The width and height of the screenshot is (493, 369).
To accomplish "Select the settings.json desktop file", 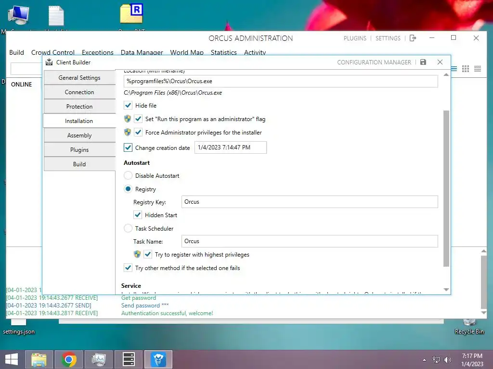I will click(19, 327).
